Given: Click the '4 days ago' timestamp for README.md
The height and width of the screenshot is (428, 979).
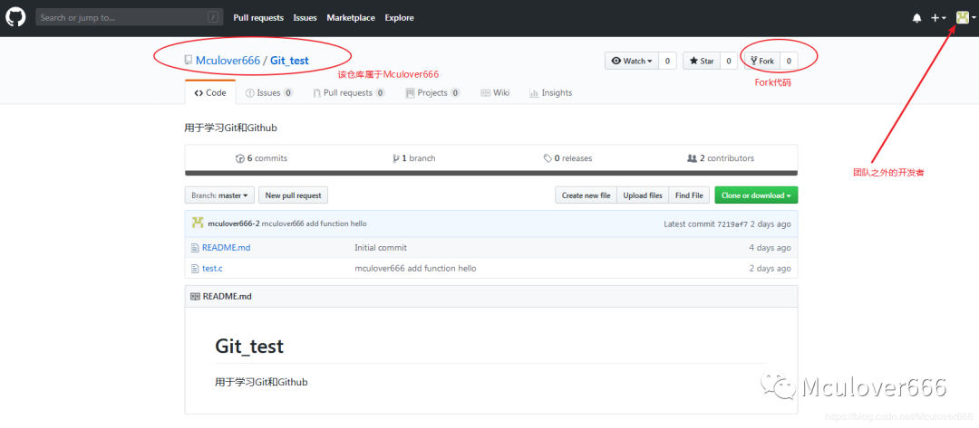Looking at the screenshot, I should tap(770, 247).
